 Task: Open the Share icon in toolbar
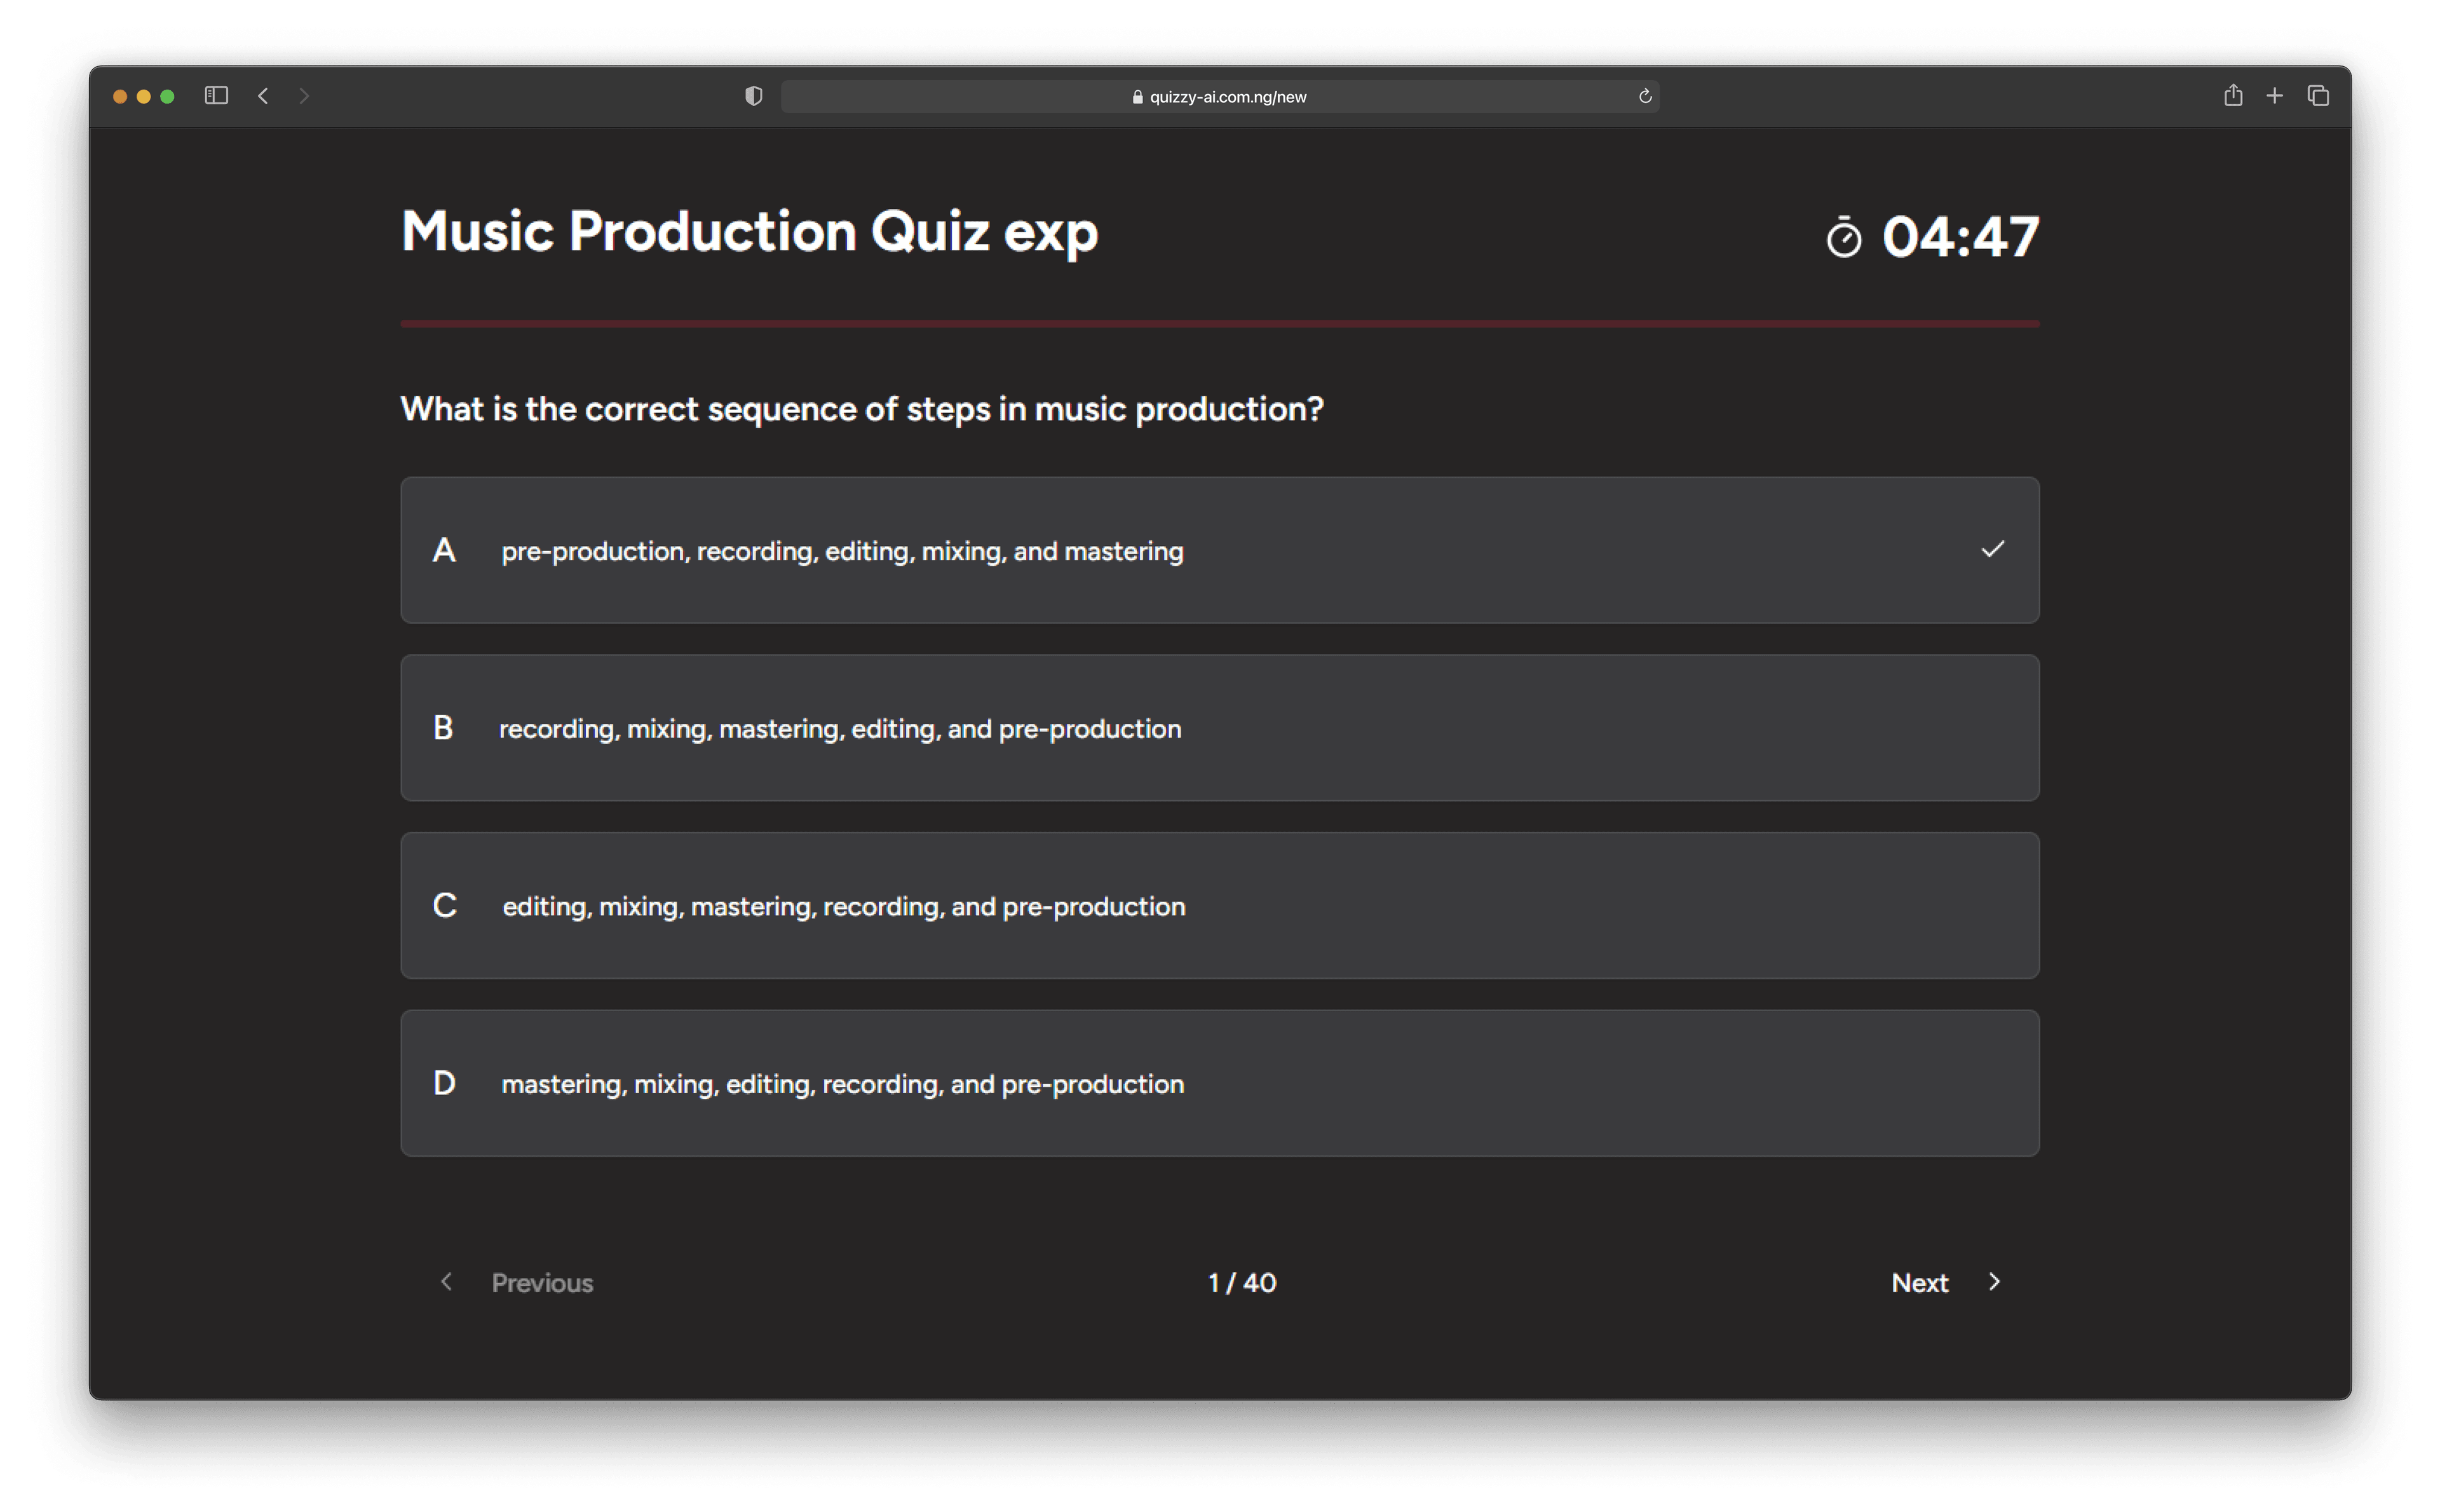2232,96
